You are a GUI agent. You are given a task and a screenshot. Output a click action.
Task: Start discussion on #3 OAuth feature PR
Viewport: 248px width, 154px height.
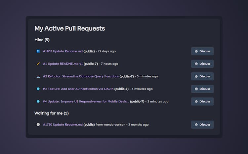tap(202, 89)
